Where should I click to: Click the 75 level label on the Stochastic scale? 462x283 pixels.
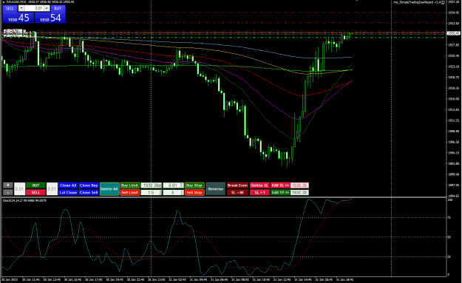[x=449, y=218]
